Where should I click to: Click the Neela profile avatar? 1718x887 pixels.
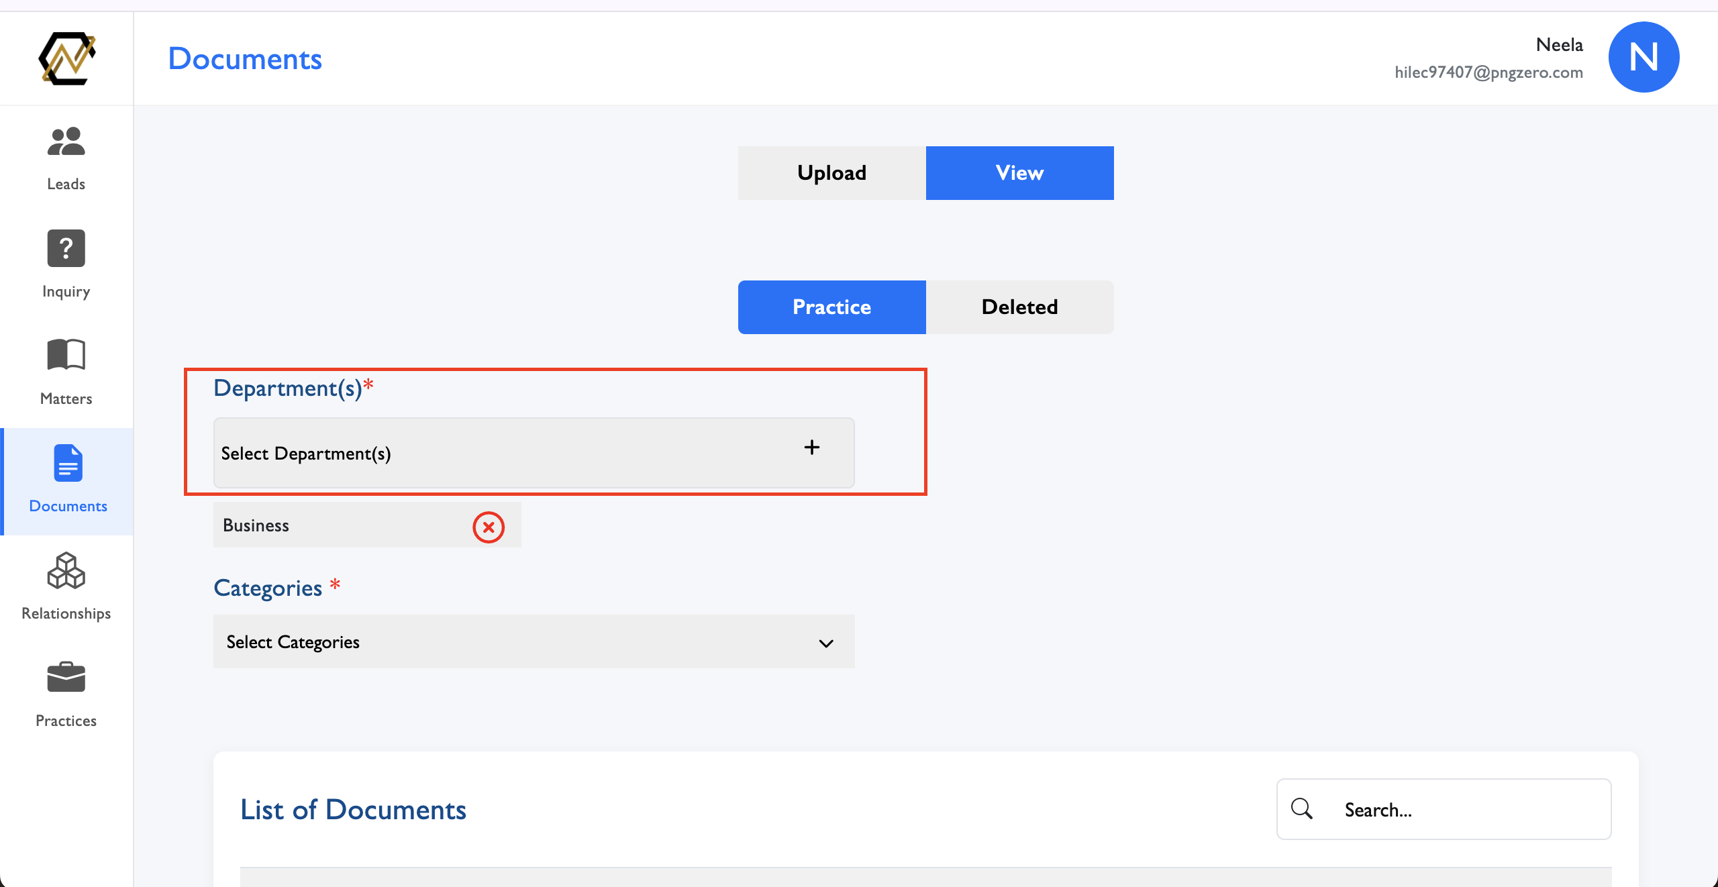coord(1644,57)
